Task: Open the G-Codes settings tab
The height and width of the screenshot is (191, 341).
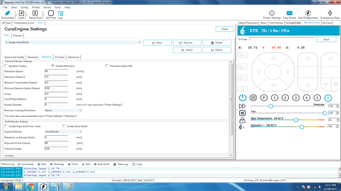Action: (x=60, y=57)
